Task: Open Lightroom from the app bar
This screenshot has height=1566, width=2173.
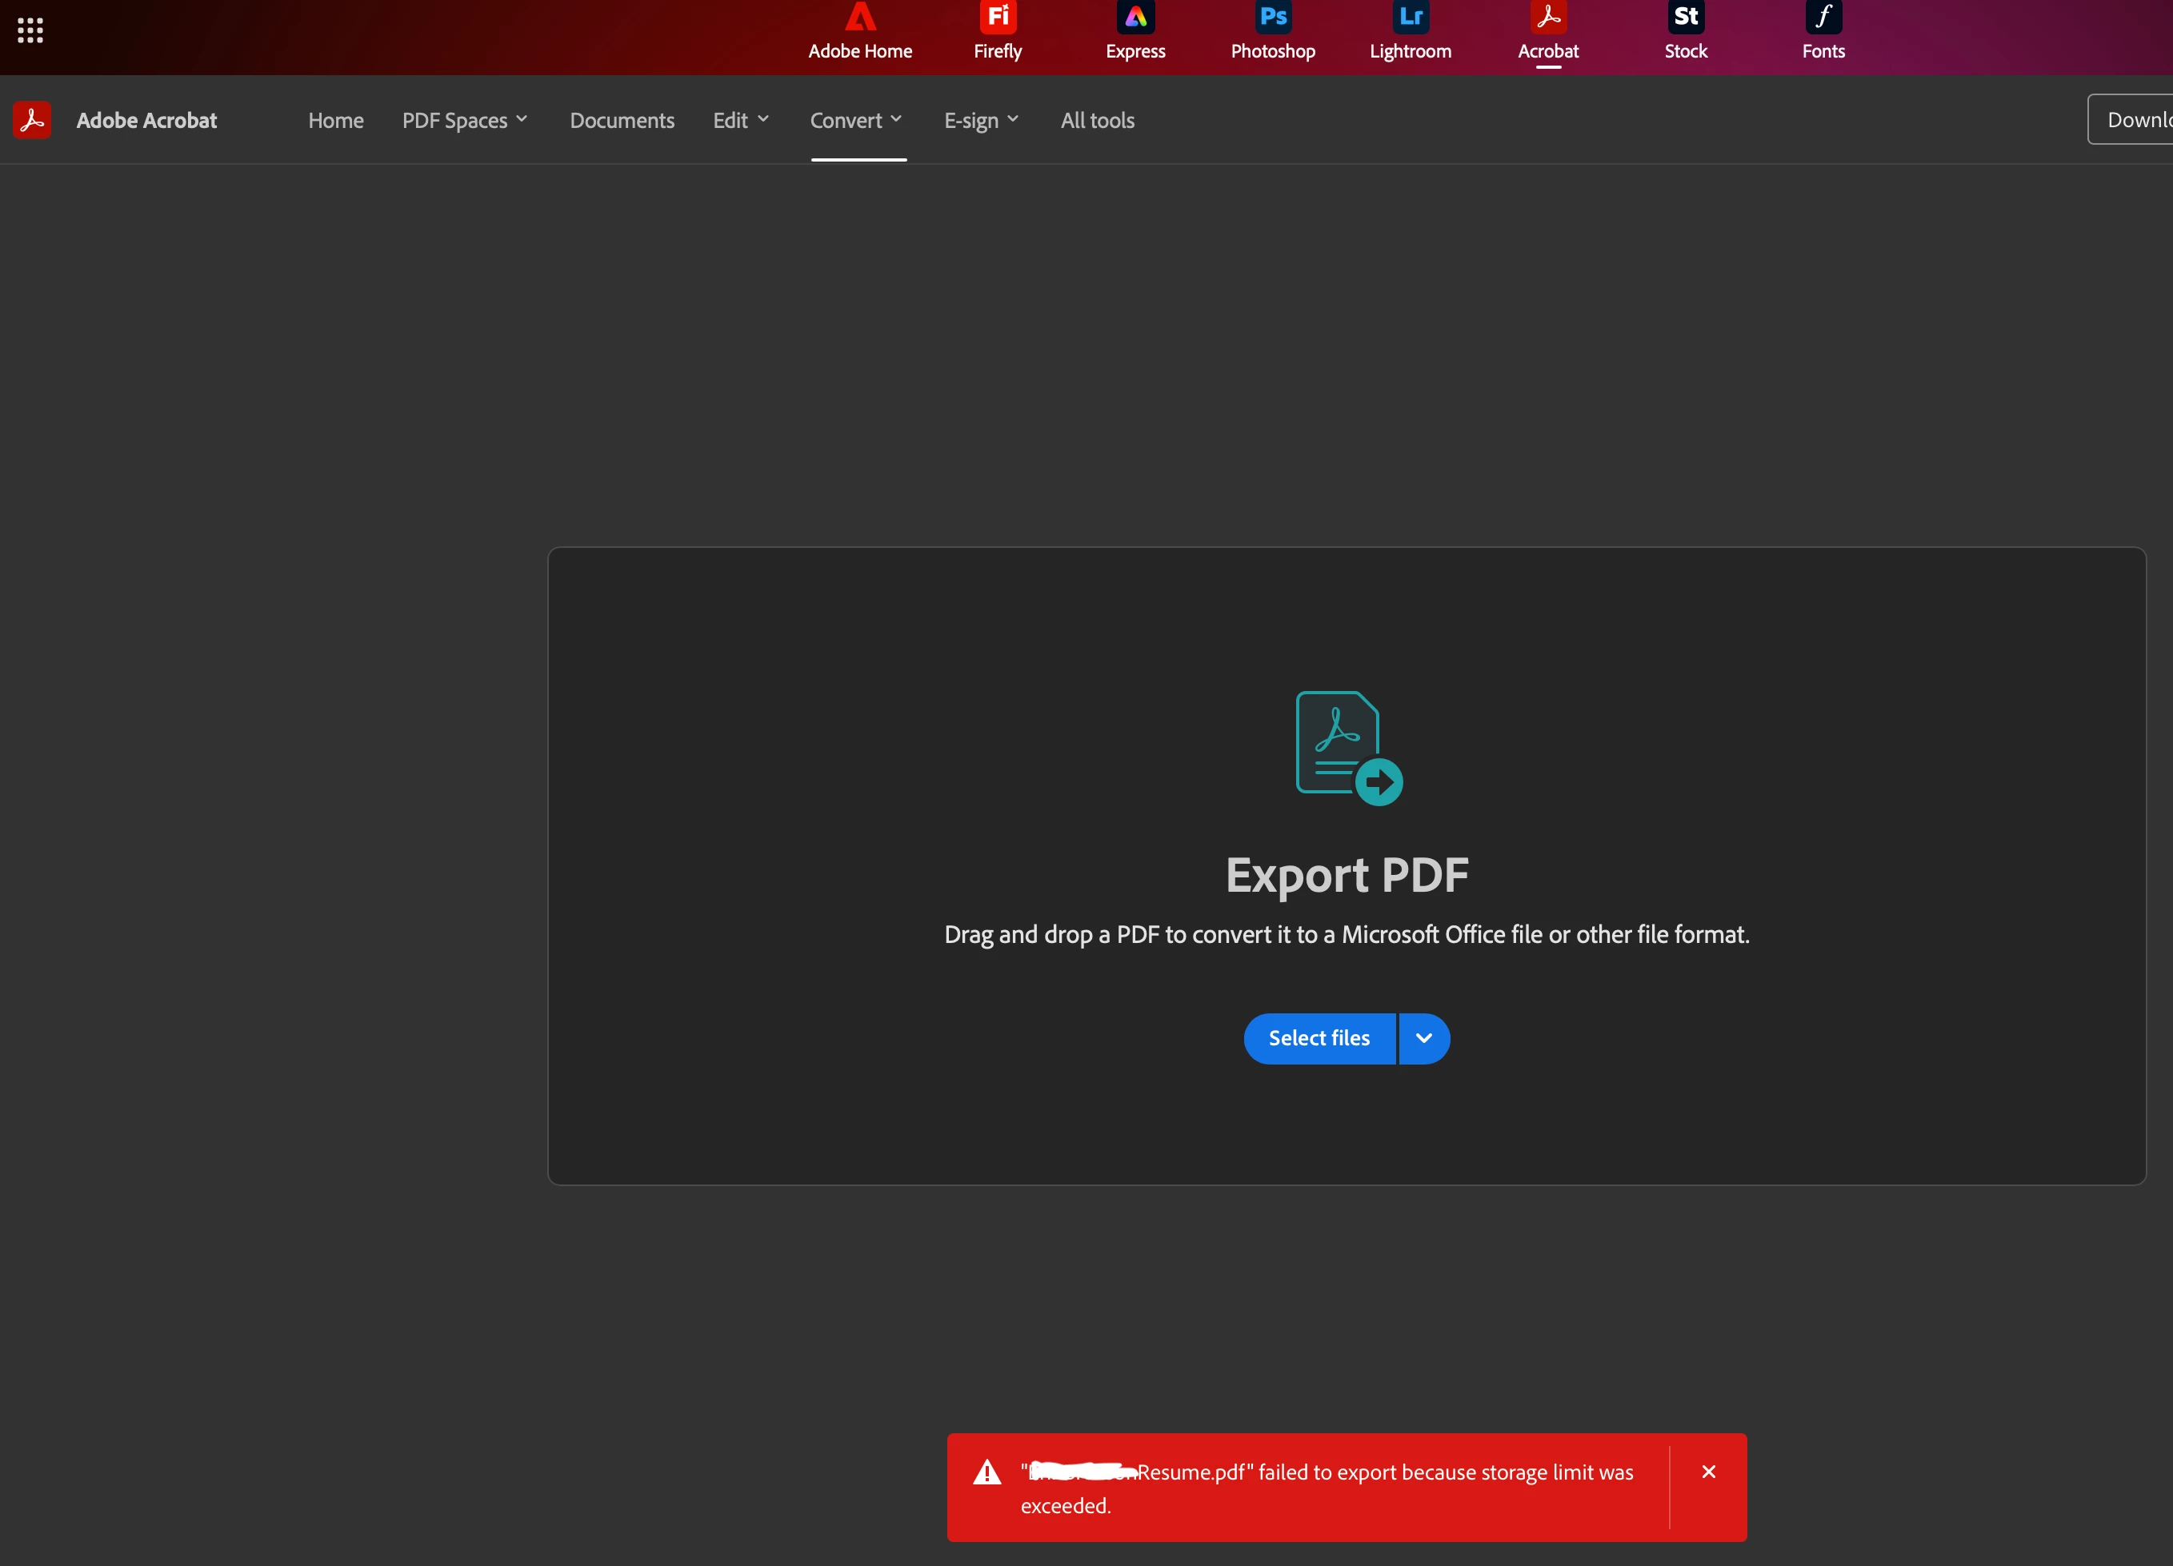Action: click(1411, 30)
